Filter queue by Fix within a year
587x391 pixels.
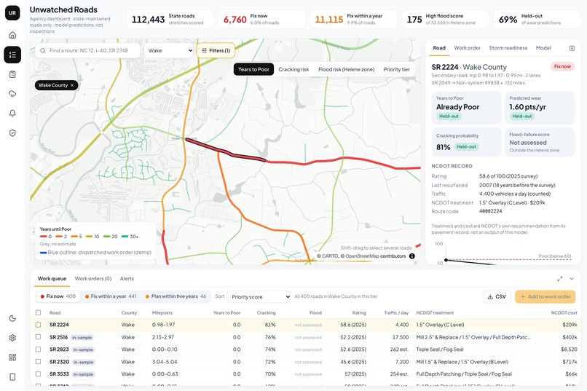(x=111, y=296)
